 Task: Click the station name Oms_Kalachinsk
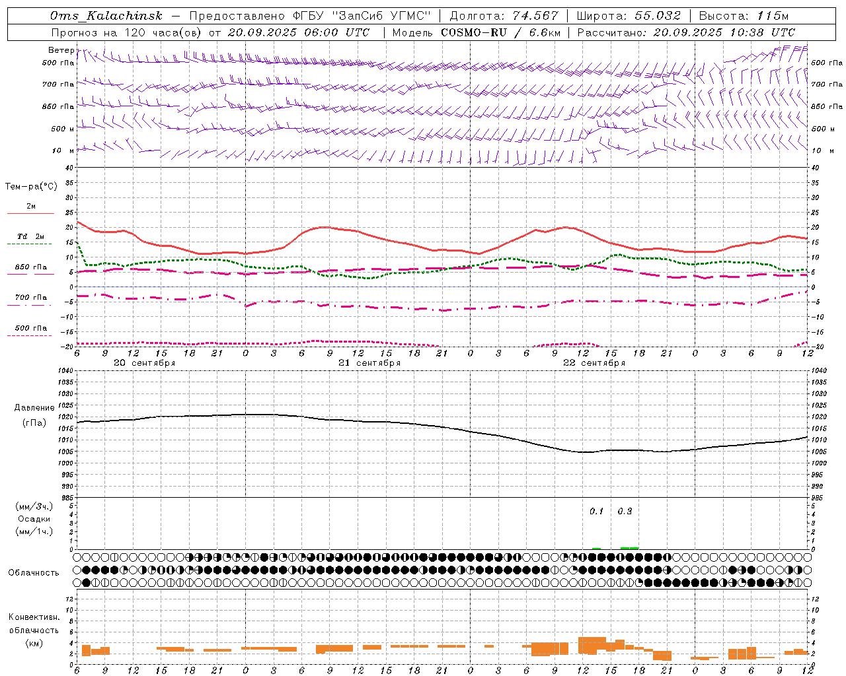click(106, 16)
